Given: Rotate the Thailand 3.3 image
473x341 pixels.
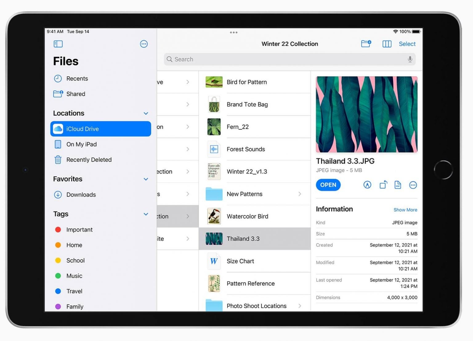Looking at the screenshot, I should click(383, 185).
